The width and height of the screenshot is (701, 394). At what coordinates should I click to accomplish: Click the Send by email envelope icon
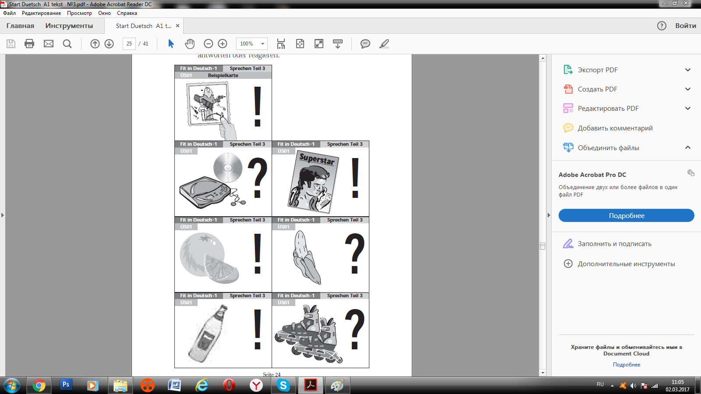(49, 44)
